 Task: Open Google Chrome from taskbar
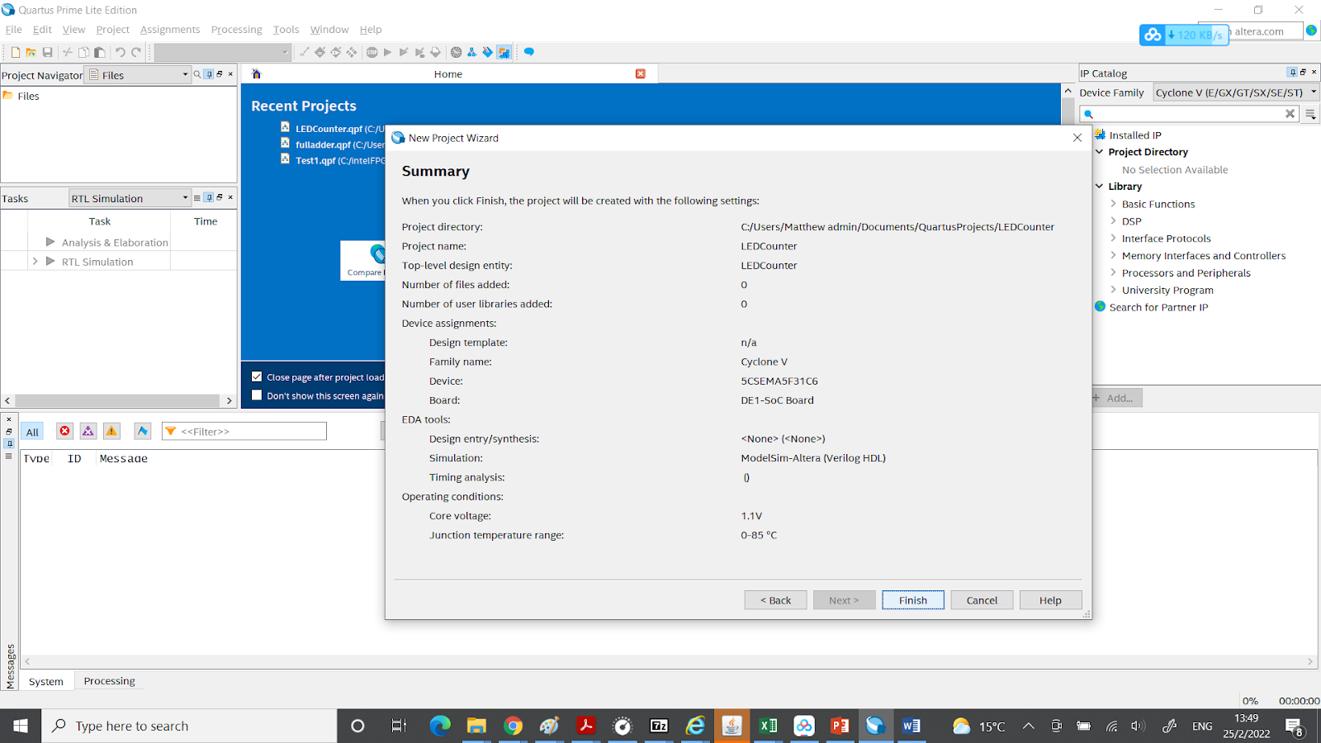pos(513,726)
